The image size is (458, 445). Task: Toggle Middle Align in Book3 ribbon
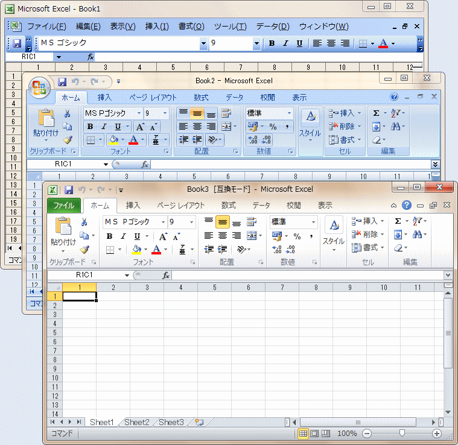[x=223, y=222]
